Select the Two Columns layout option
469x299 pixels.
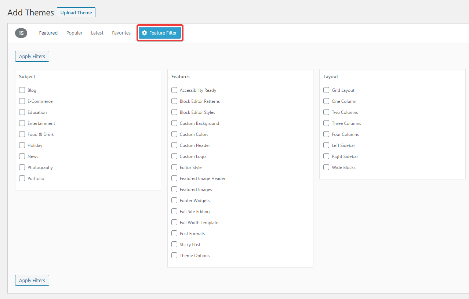(x=326, y=112)
